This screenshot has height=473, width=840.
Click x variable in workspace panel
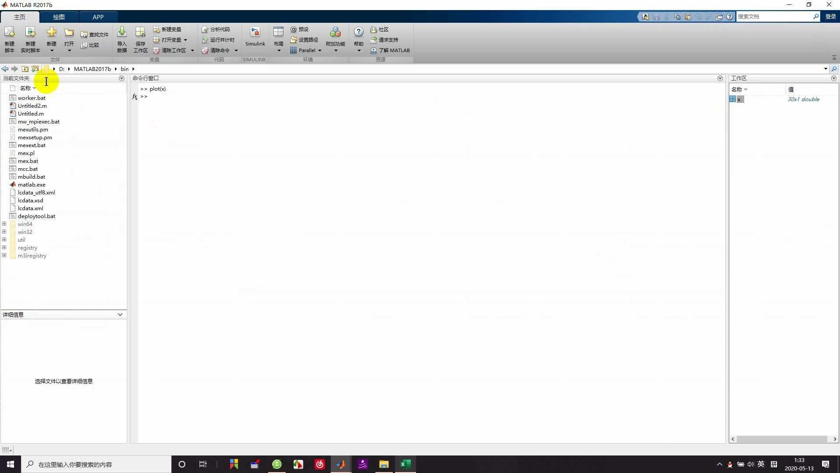(x=740, y=99)
